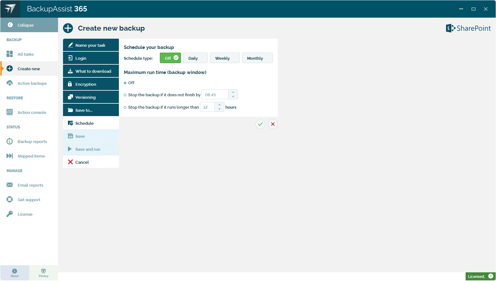Decrease the finish-by time with down arrow
The height and width of the screenshot is (281, 496).
[233, 97]
